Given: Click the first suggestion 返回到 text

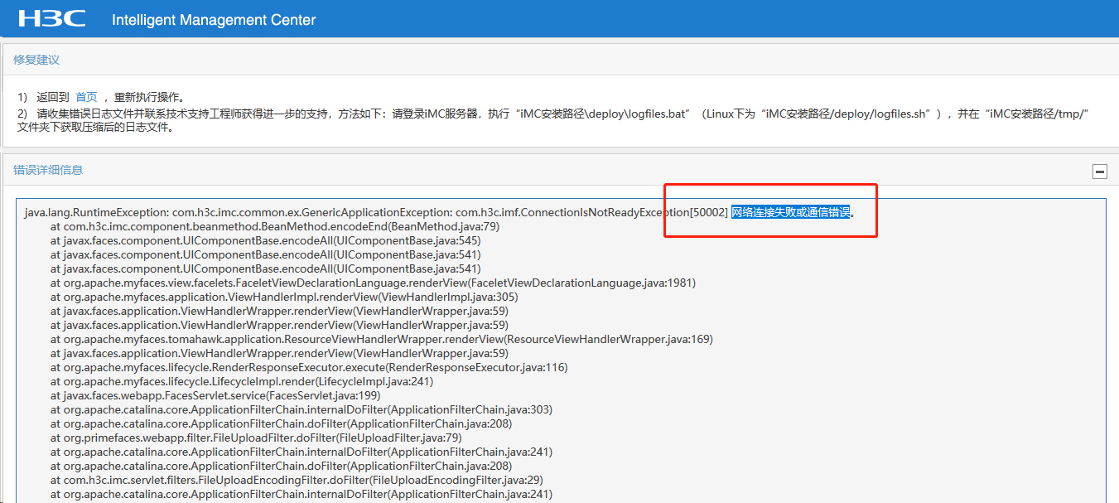Looking at the screenshot, I should point(53,97).
